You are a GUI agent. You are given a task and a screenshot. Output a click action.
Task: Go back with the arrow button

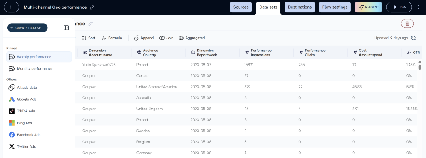[11, 7]
